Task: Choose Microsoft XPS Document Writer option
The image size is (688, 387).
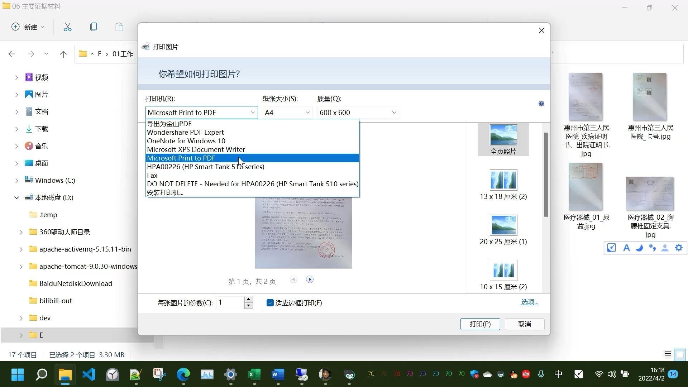Action: [x=196, y=149]
